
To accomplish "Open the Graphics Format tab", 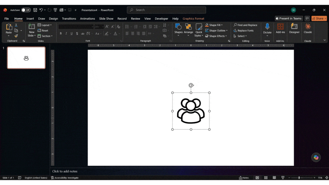I will [193, 19].
